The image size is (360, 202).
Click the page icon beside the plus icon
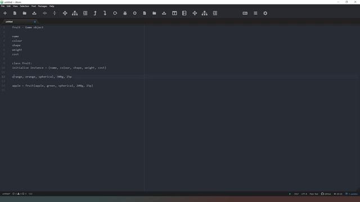pos(15,13)
